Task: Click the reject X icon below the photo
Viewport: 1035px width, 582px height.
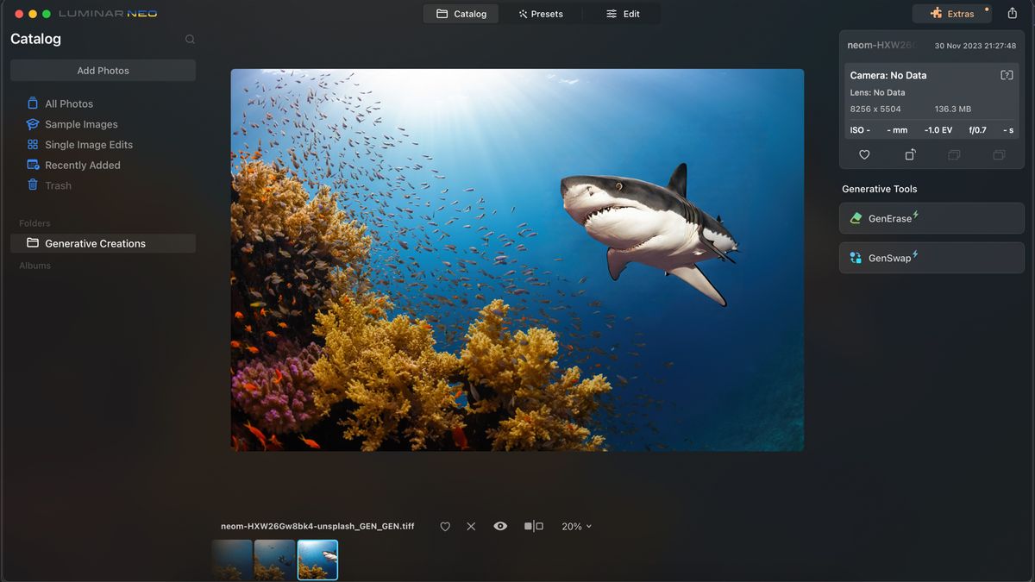Action: coord(471,526)
